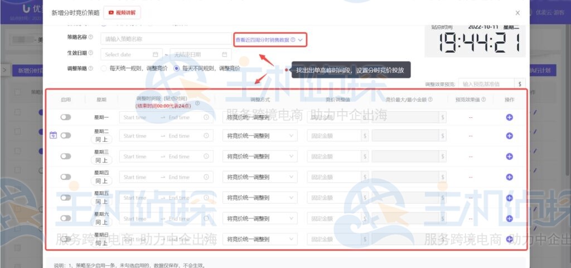
Task: Add time slot with 星期五 plus icon
Action: (x=510, y=198)
